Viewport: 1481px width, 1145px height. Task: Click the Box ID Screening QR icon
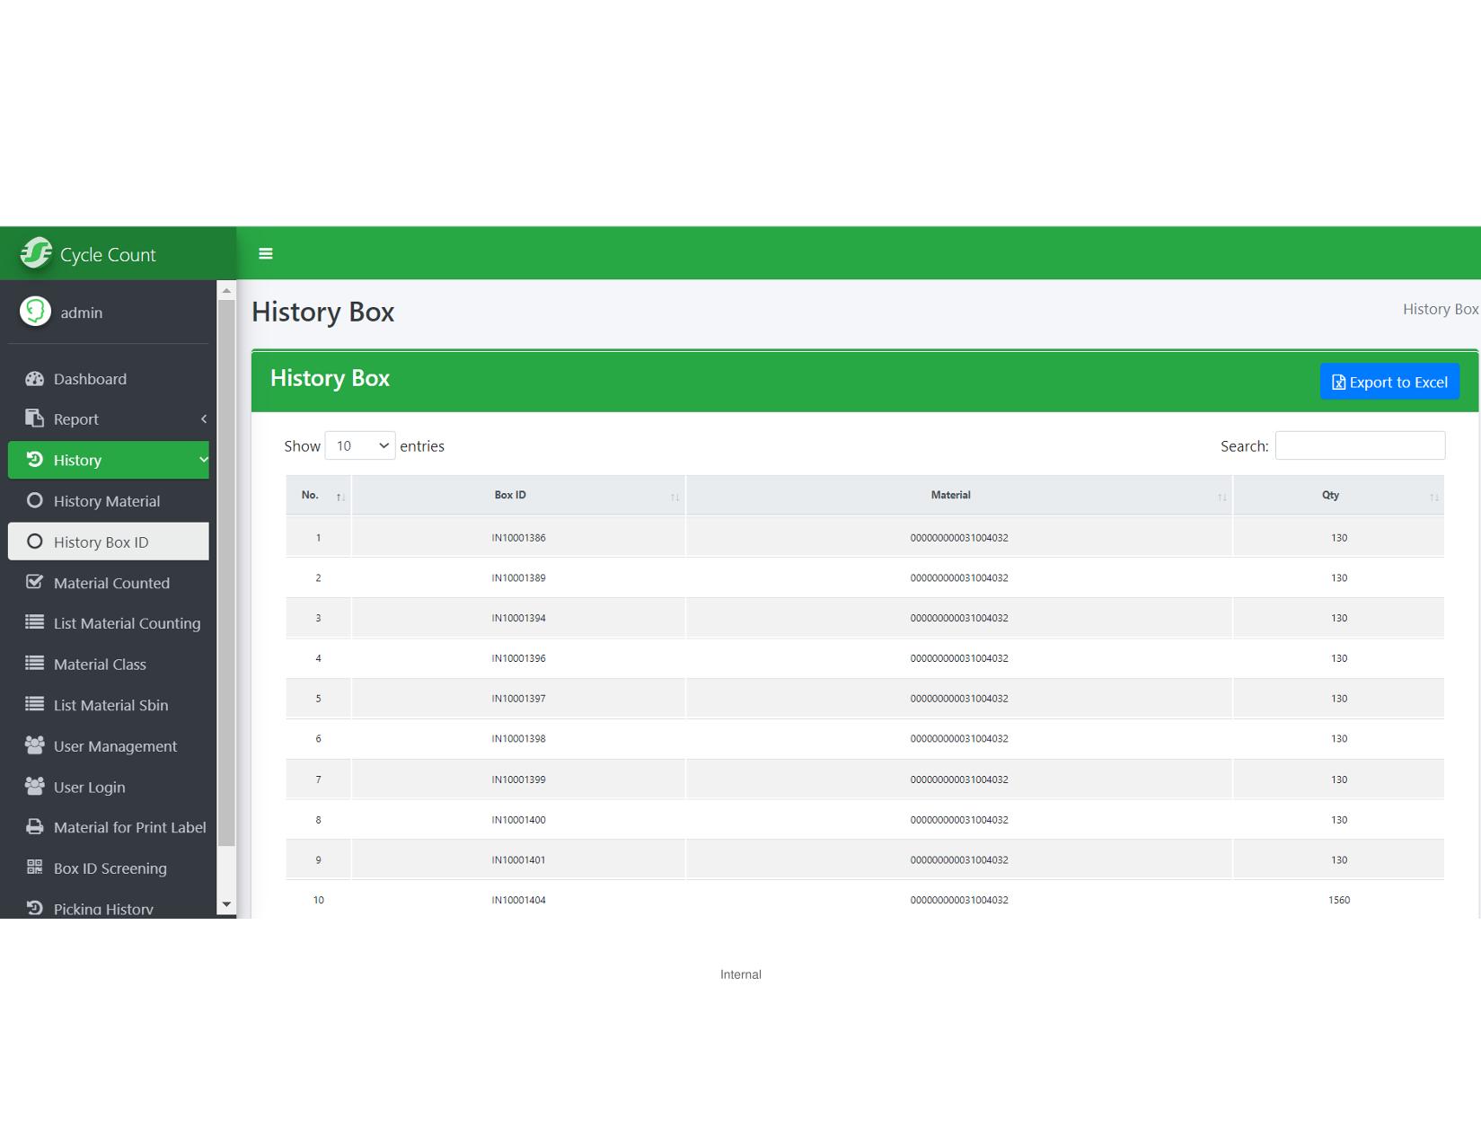(x=34, y=868)
